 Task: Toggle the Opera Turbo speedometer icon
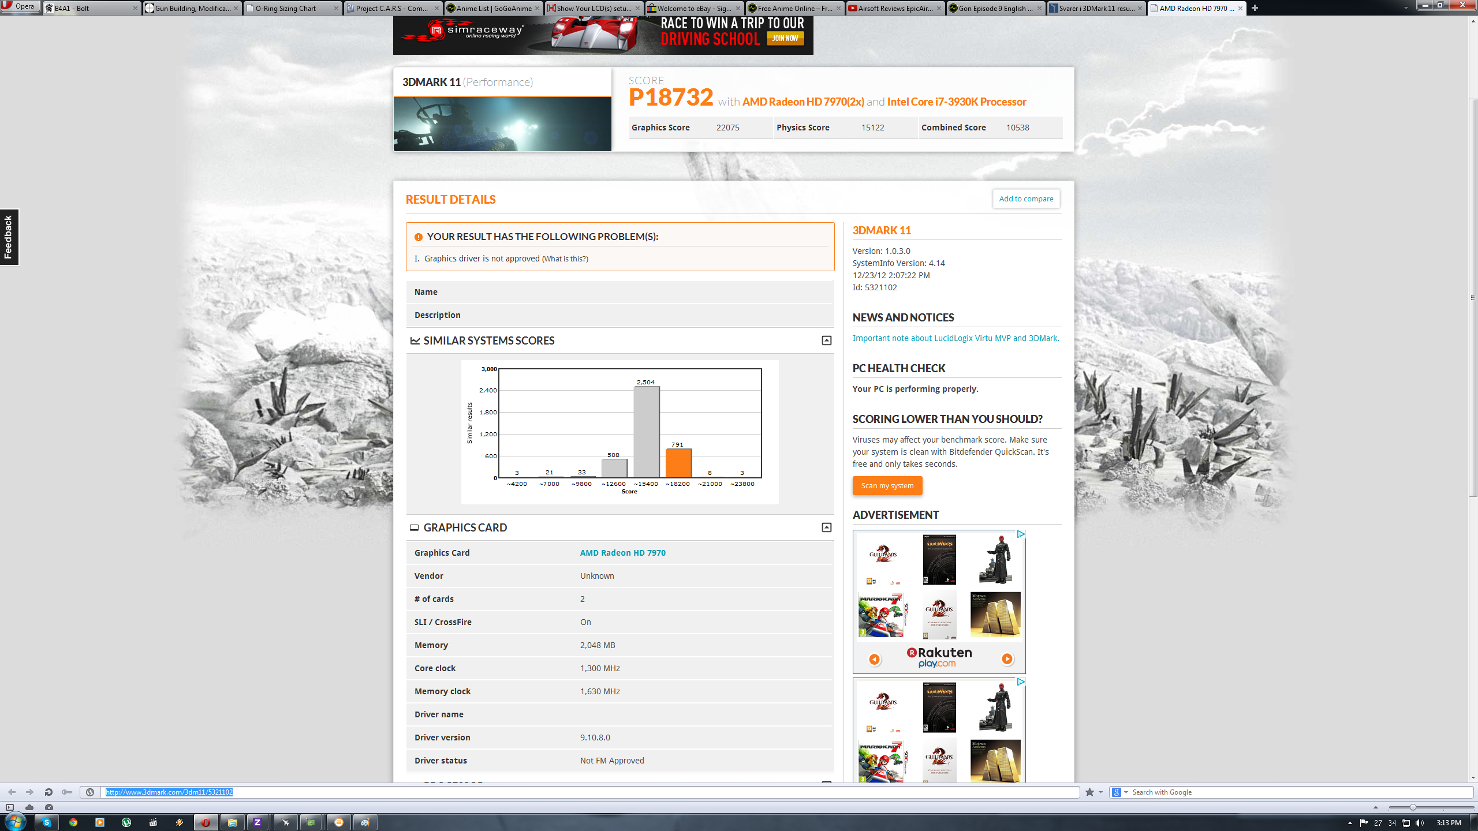point(49,807)
